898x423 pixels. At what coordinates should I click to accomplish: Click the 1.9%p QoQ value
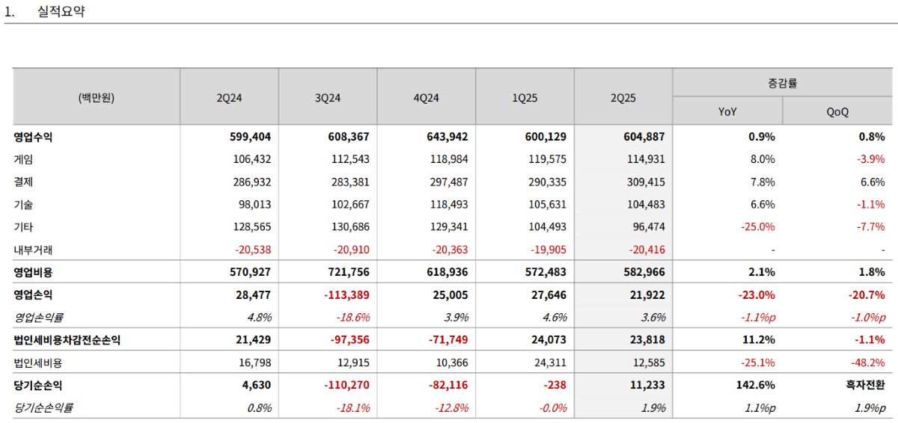pos(870,407)
